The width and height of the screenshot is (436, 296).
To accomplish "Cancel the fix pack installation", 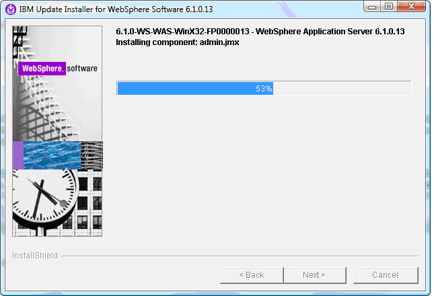I will pyautogui.click(x=386, y=275).
